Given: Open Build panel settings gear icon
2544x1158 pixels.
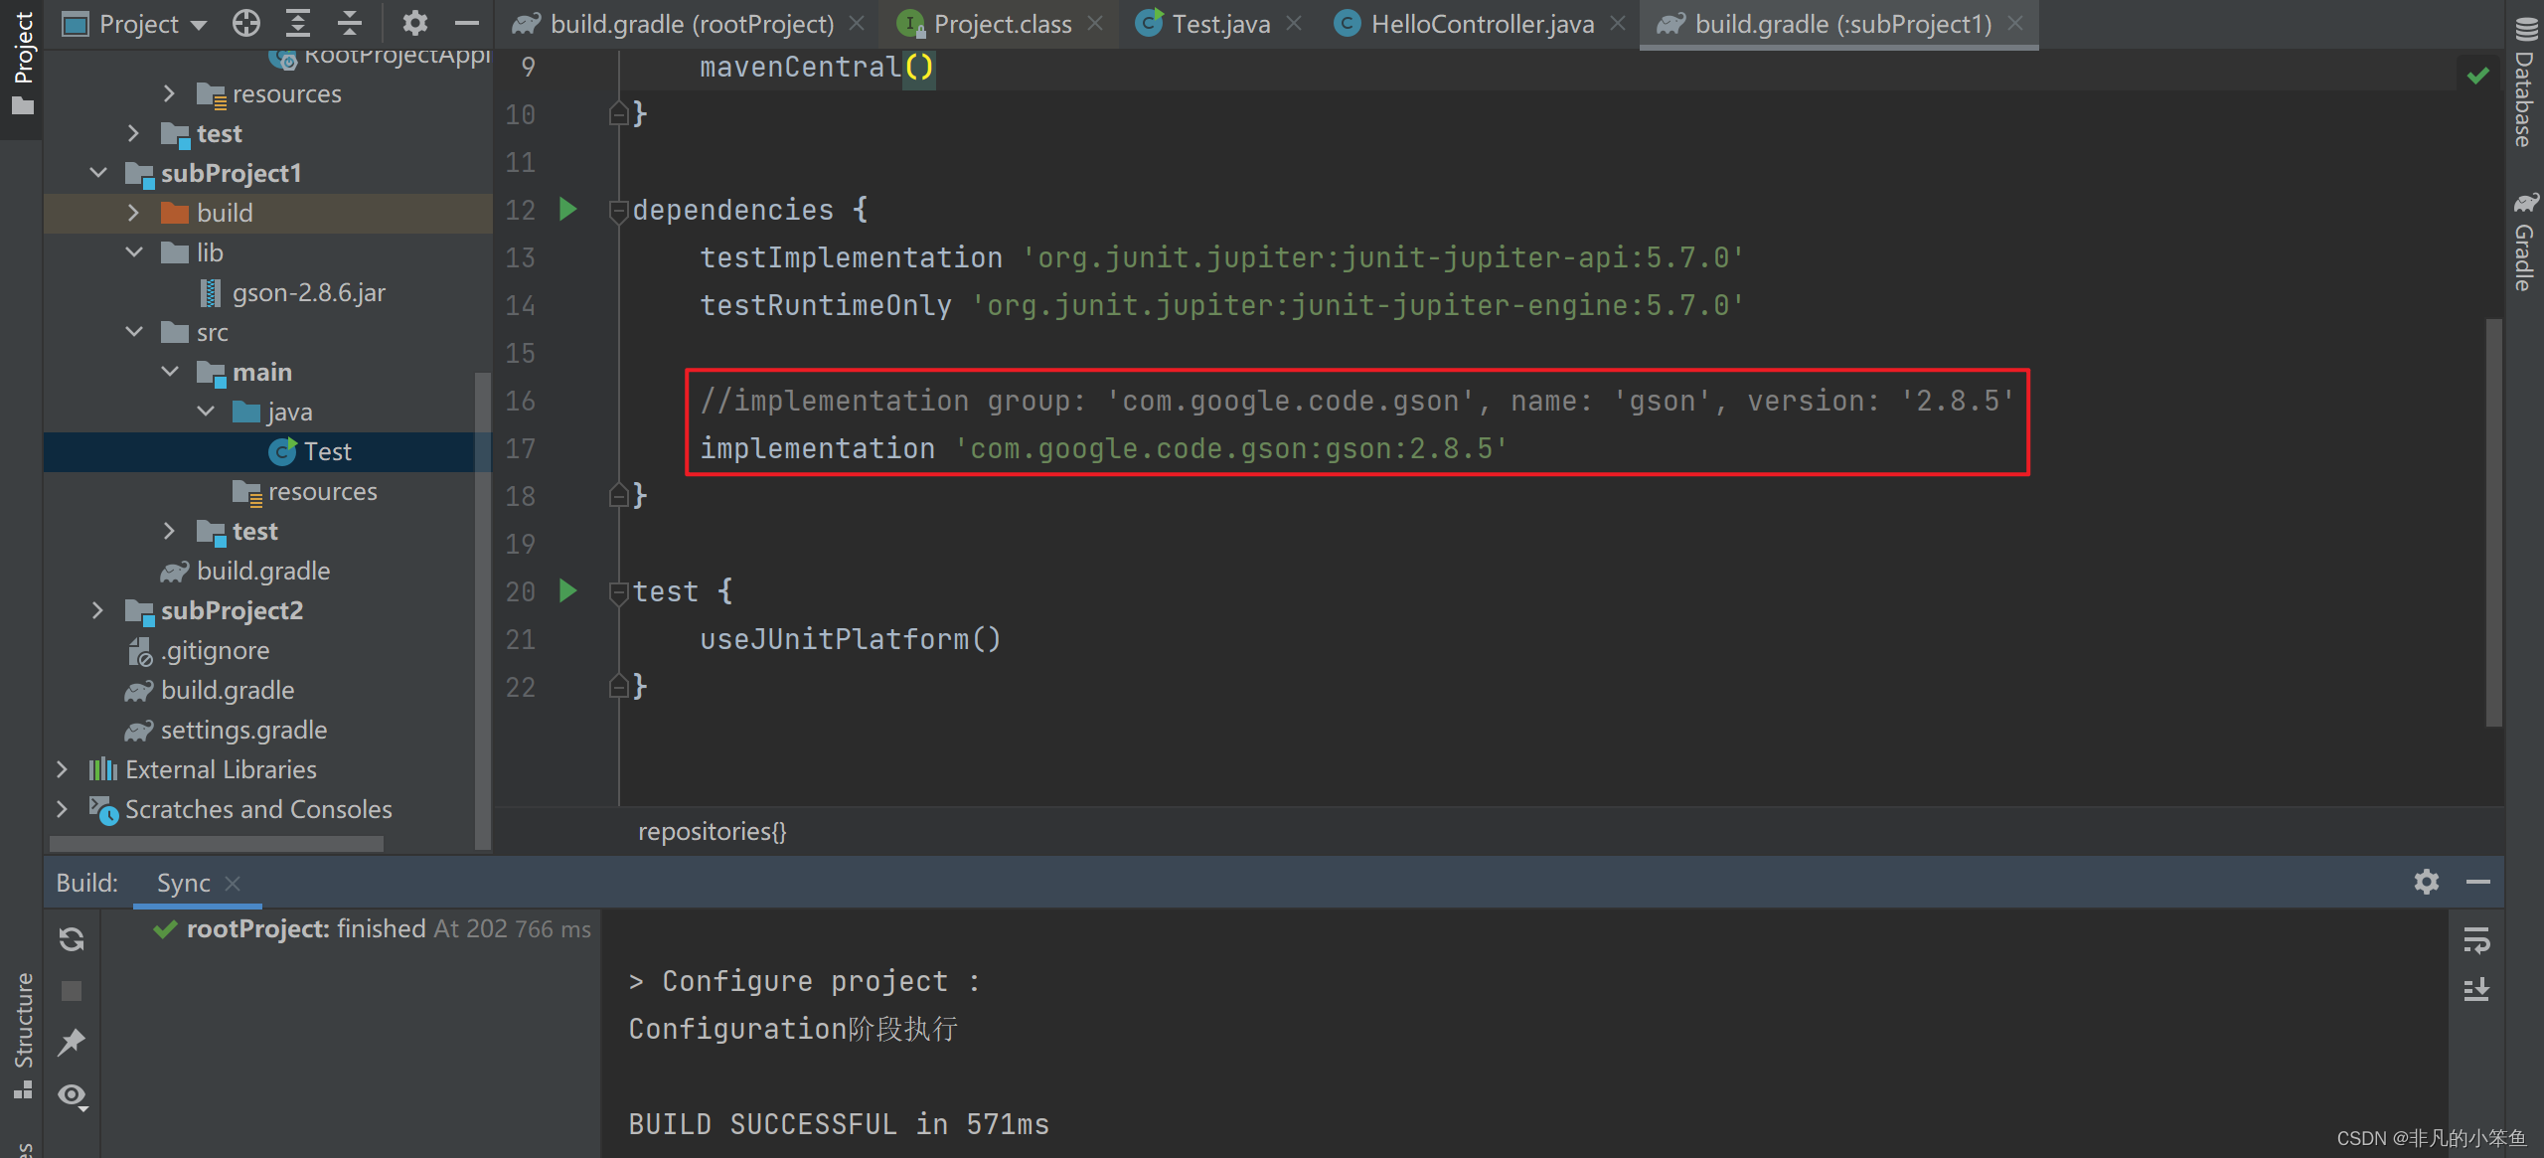Looking at the screenshot, I should pyautogui.click(x=2426, y=882).
